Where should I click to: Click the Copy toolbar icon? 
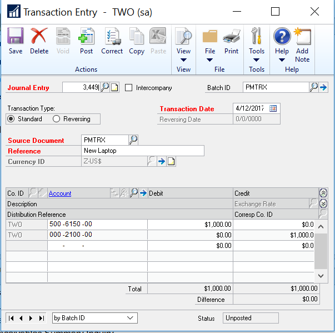tap(137, 41)
